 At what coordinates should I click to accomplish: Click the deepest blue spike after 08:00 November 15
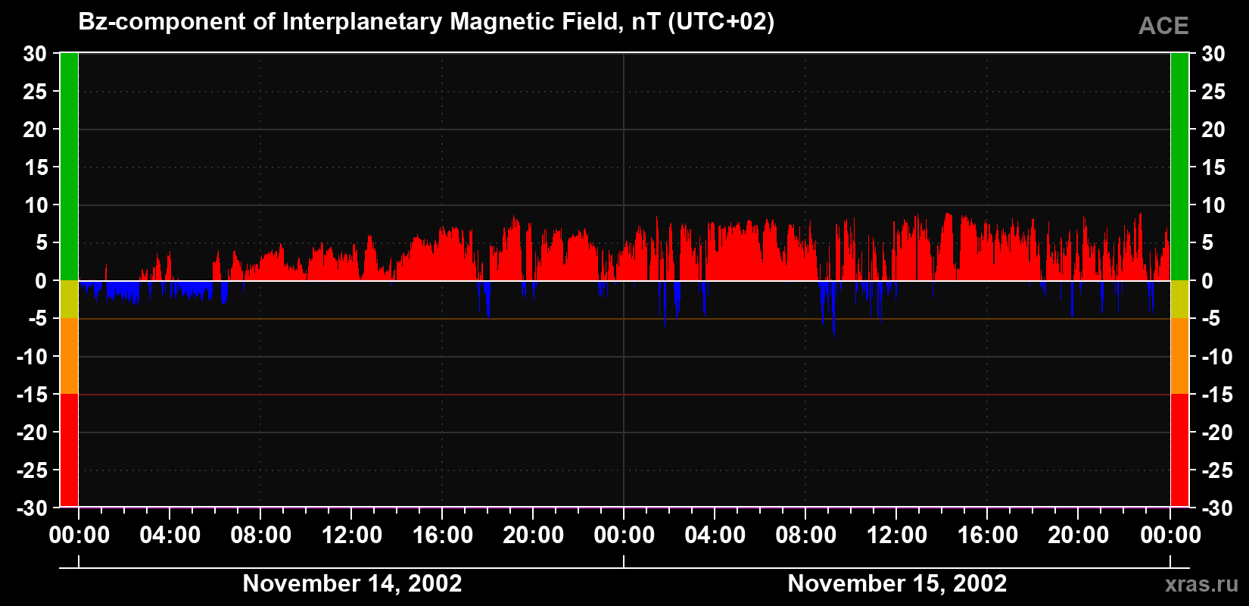(x=834, y=311)
